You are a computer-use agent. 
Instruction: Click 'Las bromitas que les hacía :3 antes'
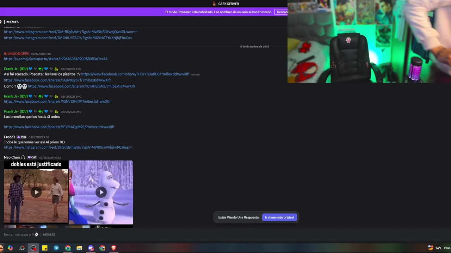coord(32,117)
